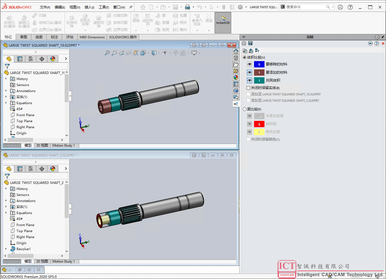Click the Instant3D toolbar button
This screenshot has width=386, height=279.
coord(223,22)
